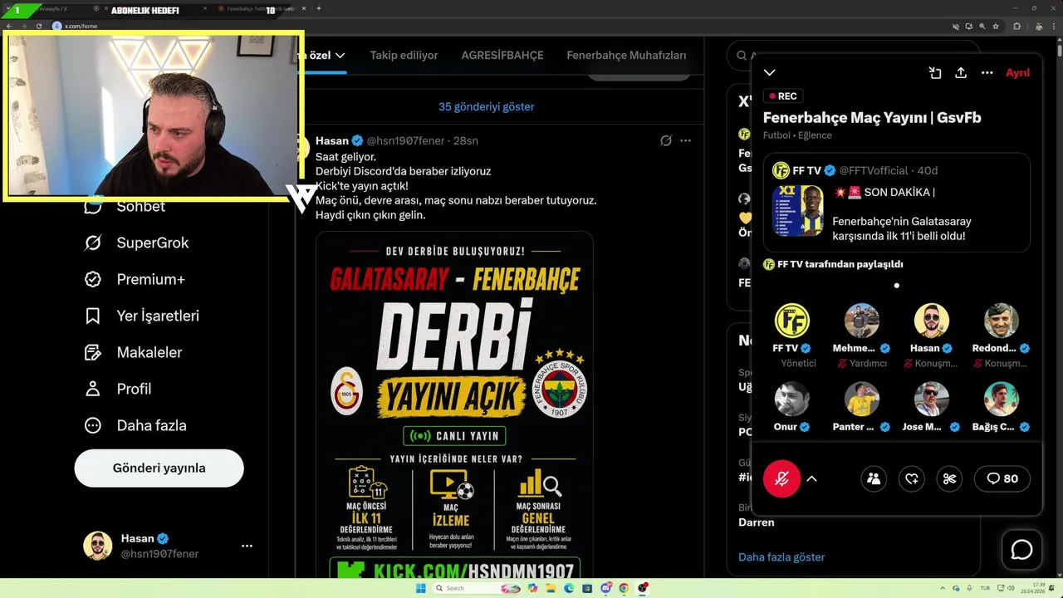Switch to the 'Takip ediliyor' tab
The width and height of the screenshot is (1063, 598).
click(x=404, y=56)
